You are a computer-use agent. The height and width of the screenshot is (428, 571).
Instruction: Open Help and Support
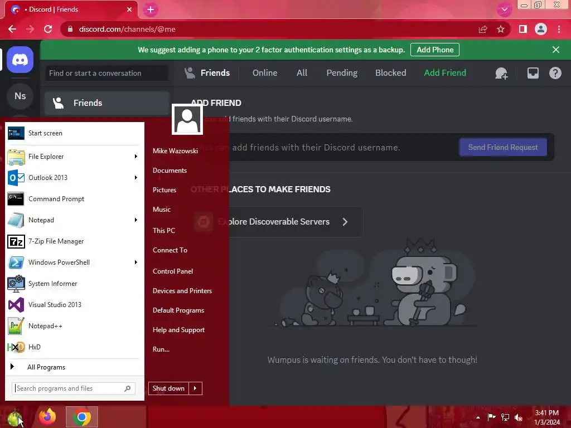coord(179,330)
